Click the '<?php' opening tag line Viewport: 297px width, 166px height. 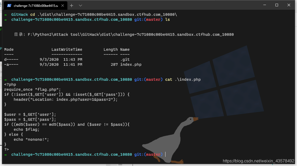click(x=10, y=84)
